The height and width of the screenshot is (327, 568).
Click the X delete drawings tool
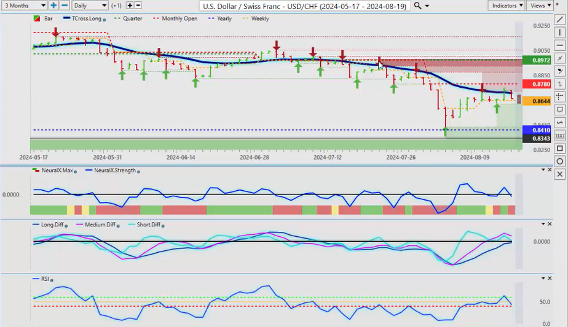click(x=559, y=174)
